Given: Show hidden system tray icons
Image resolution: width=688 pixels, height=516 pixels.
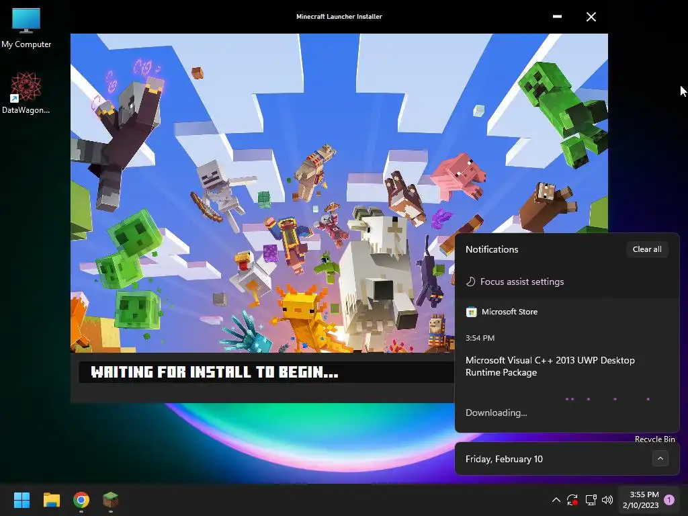Looking at the screenshot, I should tap(556, 500).
